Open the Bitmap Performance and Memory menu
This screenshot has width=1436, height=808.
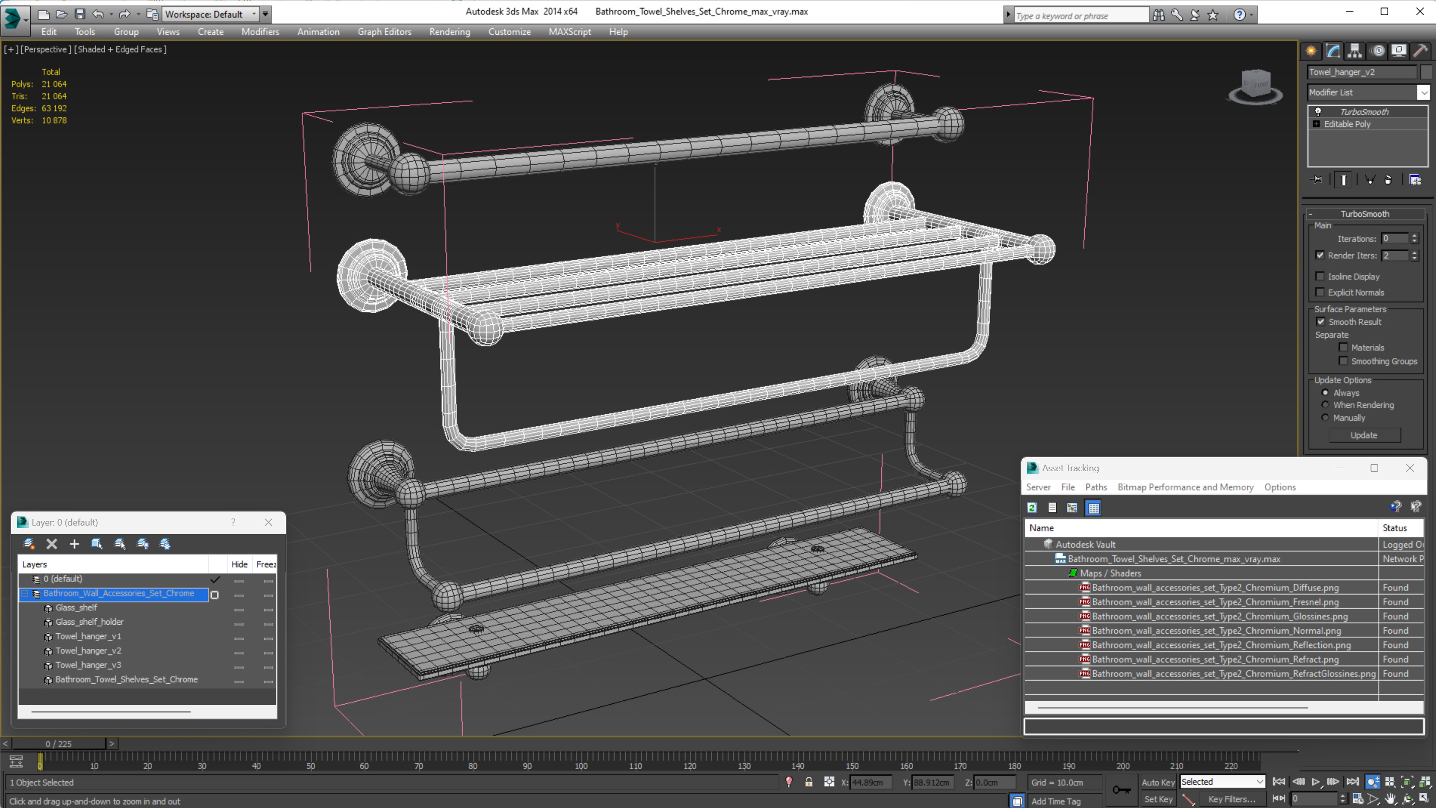1185,487
